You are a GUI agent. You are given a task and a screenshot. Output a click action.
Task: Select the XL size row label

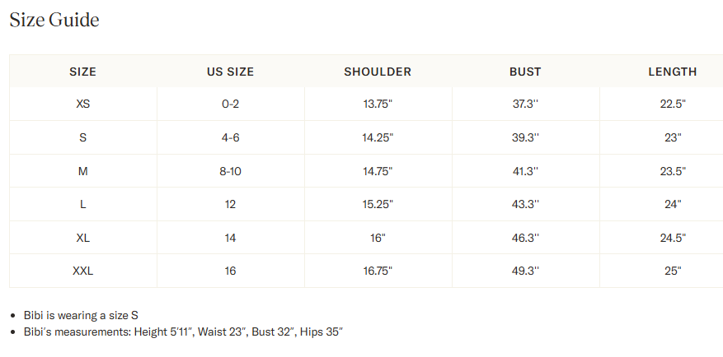(x=83, y=238)
